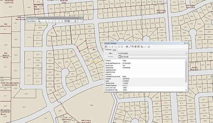This screenshot has height=123, width=213.
Task: Close the Parcel Editor floating toolbar
Action: 81,18
